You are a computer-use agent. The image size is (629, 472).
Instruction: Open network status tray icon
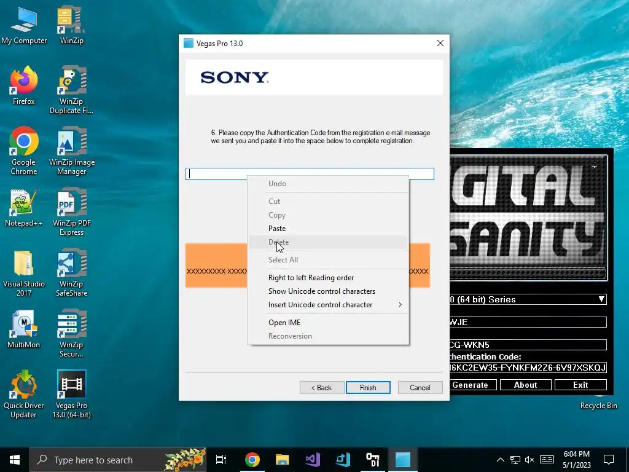515,460
